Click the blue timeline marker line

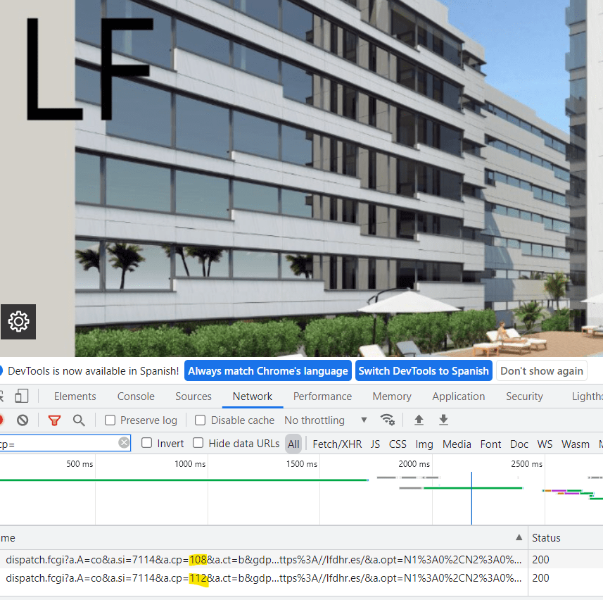click(x=471, y=499)
